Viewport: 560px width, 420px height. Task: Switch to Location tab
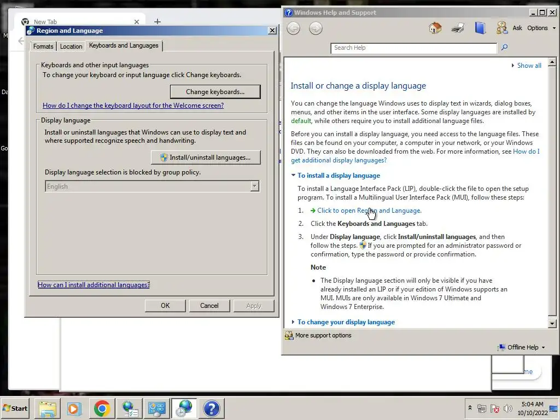(x=71, y=46)
